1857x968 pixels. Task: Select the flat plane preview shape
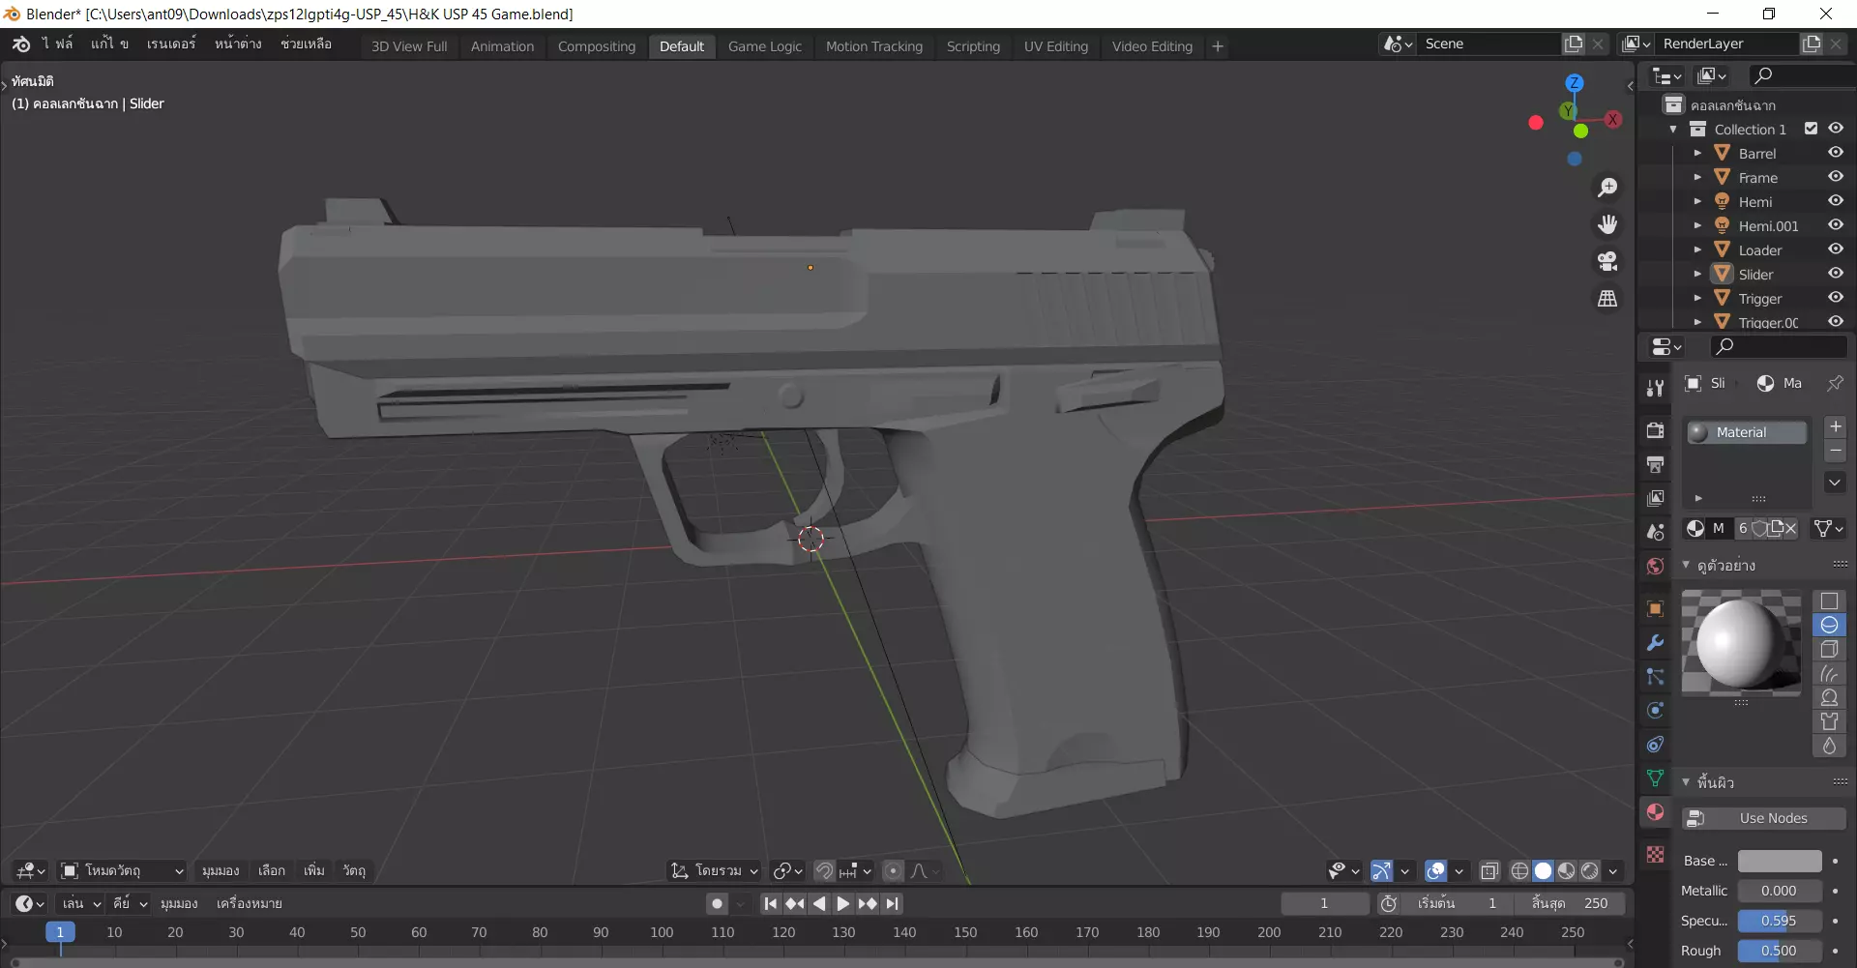coord(1829,601)
